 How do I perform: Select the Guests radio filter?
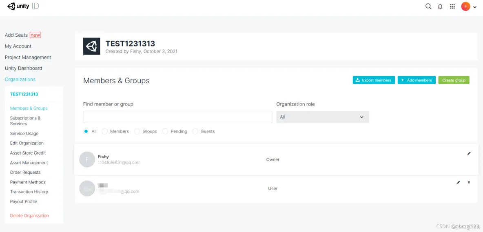tap(195, 131)
